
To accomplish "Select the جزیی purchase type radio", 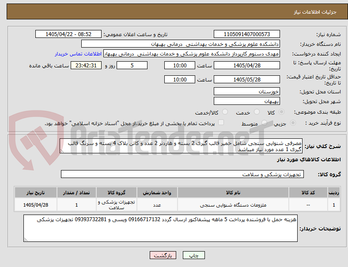I will click(293, 123).
